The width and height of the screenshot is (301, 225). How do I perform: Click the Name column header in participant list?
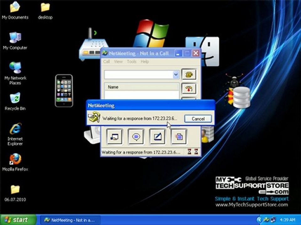142,87
